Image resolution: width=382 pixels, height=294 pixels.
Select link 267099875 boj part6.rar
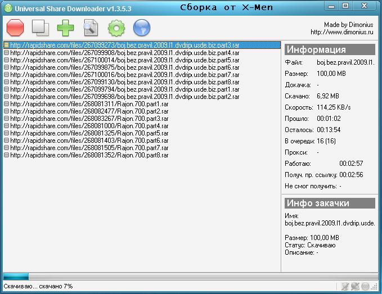(125, 67)
